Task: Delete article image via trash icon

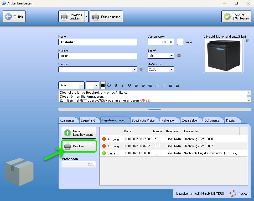Action: [247, 41]
